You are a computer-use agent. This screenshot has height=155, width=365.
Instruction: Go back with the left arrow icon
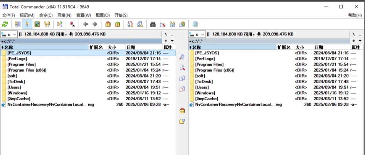click(86, 24)
